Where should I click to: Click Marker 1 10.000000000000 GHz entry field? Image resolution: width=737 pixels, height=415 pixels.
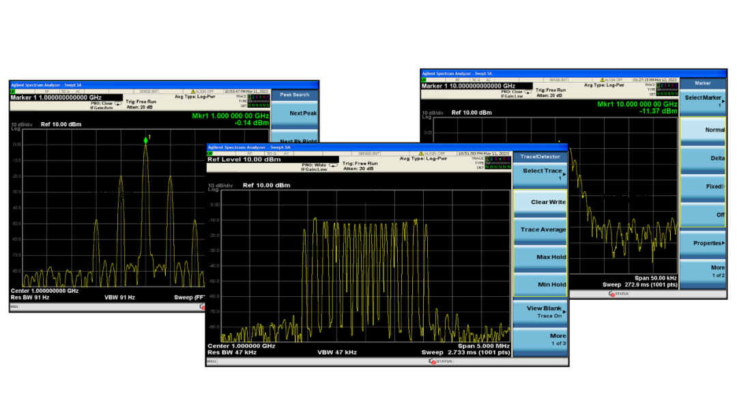[x=476, y=86]
